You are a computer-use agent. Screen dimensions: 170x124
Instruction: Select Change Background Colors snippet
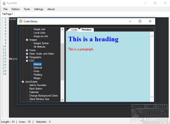coord(44,96)
